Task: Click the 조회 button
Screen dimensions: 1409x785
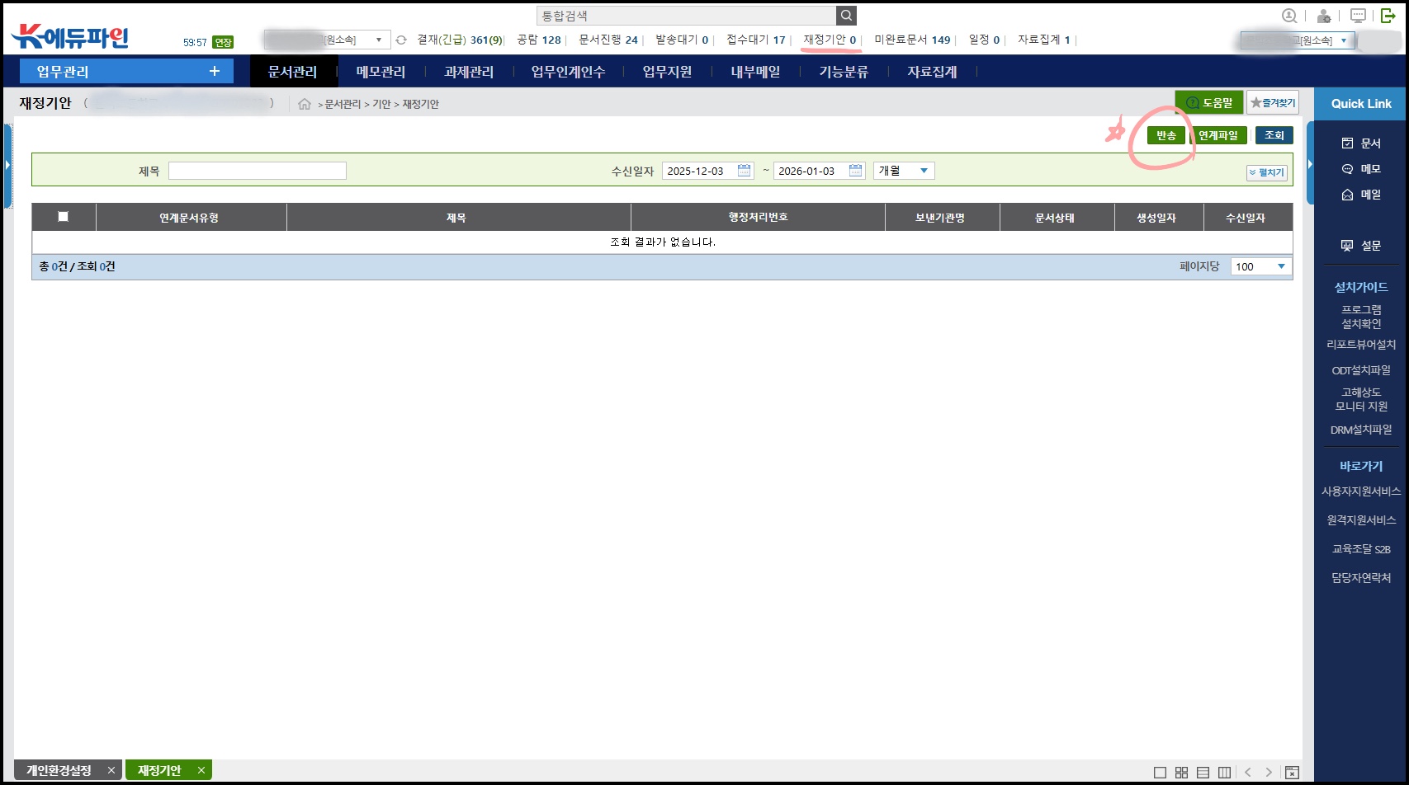Action: 1274,135
